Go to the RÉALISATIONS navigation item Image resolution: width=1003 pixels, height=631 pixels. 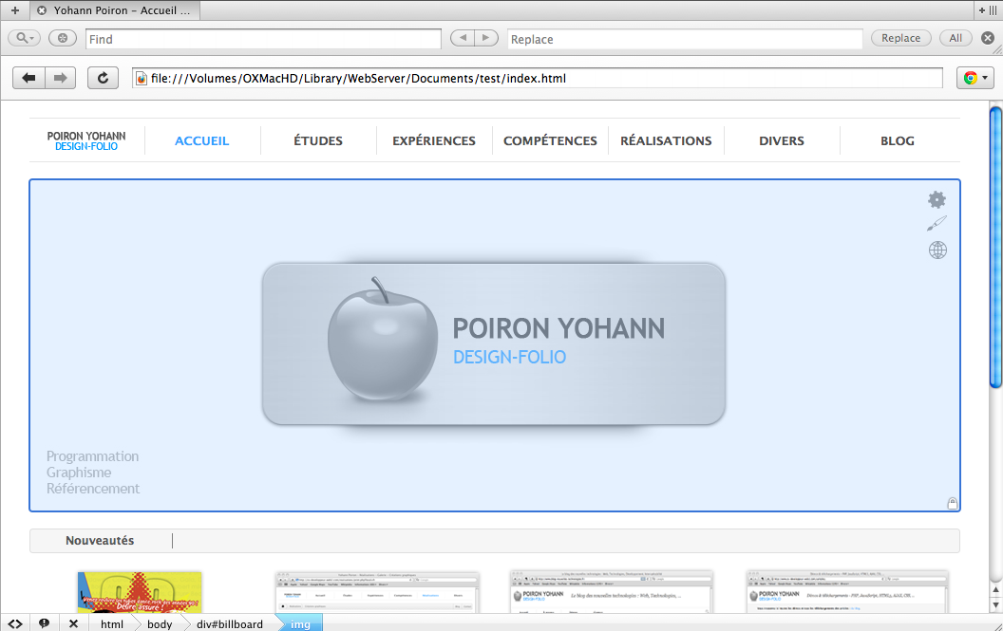point(666,140)
